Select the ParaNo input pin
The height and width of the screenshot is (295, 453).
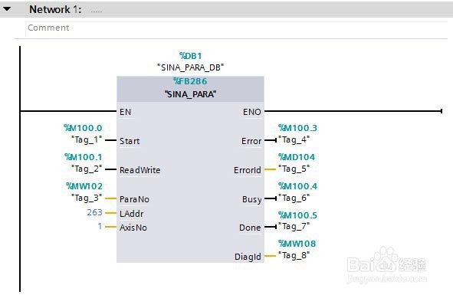134,199
